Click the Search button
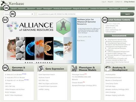Viewport: 136px width, 102px height. [x=127, y=14]
